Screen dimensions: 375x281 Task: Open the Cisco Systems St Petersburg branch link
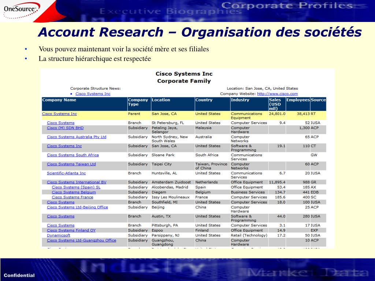pyautogui.click(x=60, y=123)
